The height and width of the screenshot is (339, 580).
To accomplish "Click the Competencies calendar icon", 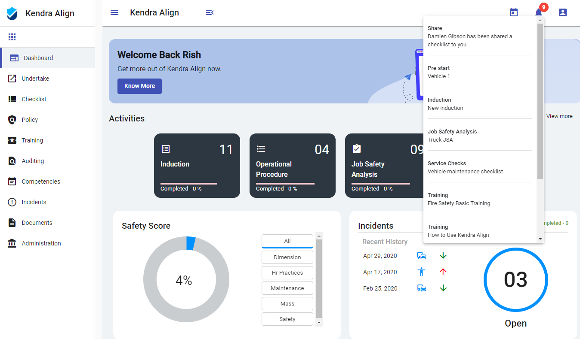I will coord(12,182).
